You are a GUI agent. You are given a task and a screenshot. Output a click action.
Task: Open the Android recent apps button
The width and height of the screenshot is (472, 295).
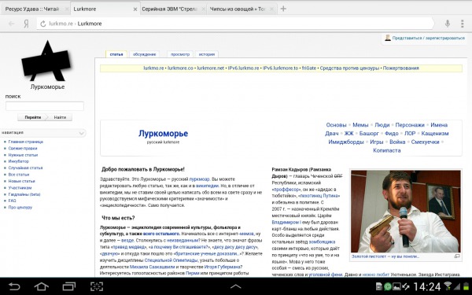tap(69, 286)
